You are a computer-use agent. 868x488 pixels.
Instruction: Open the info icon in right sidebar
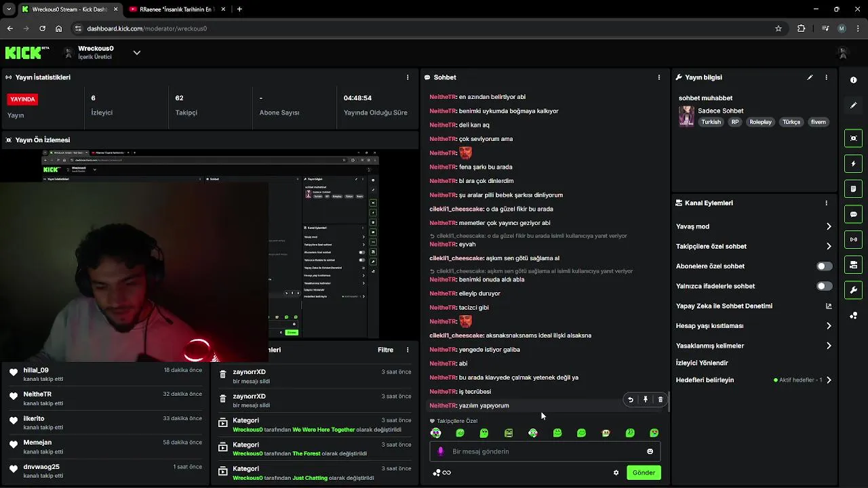point(853,80)
